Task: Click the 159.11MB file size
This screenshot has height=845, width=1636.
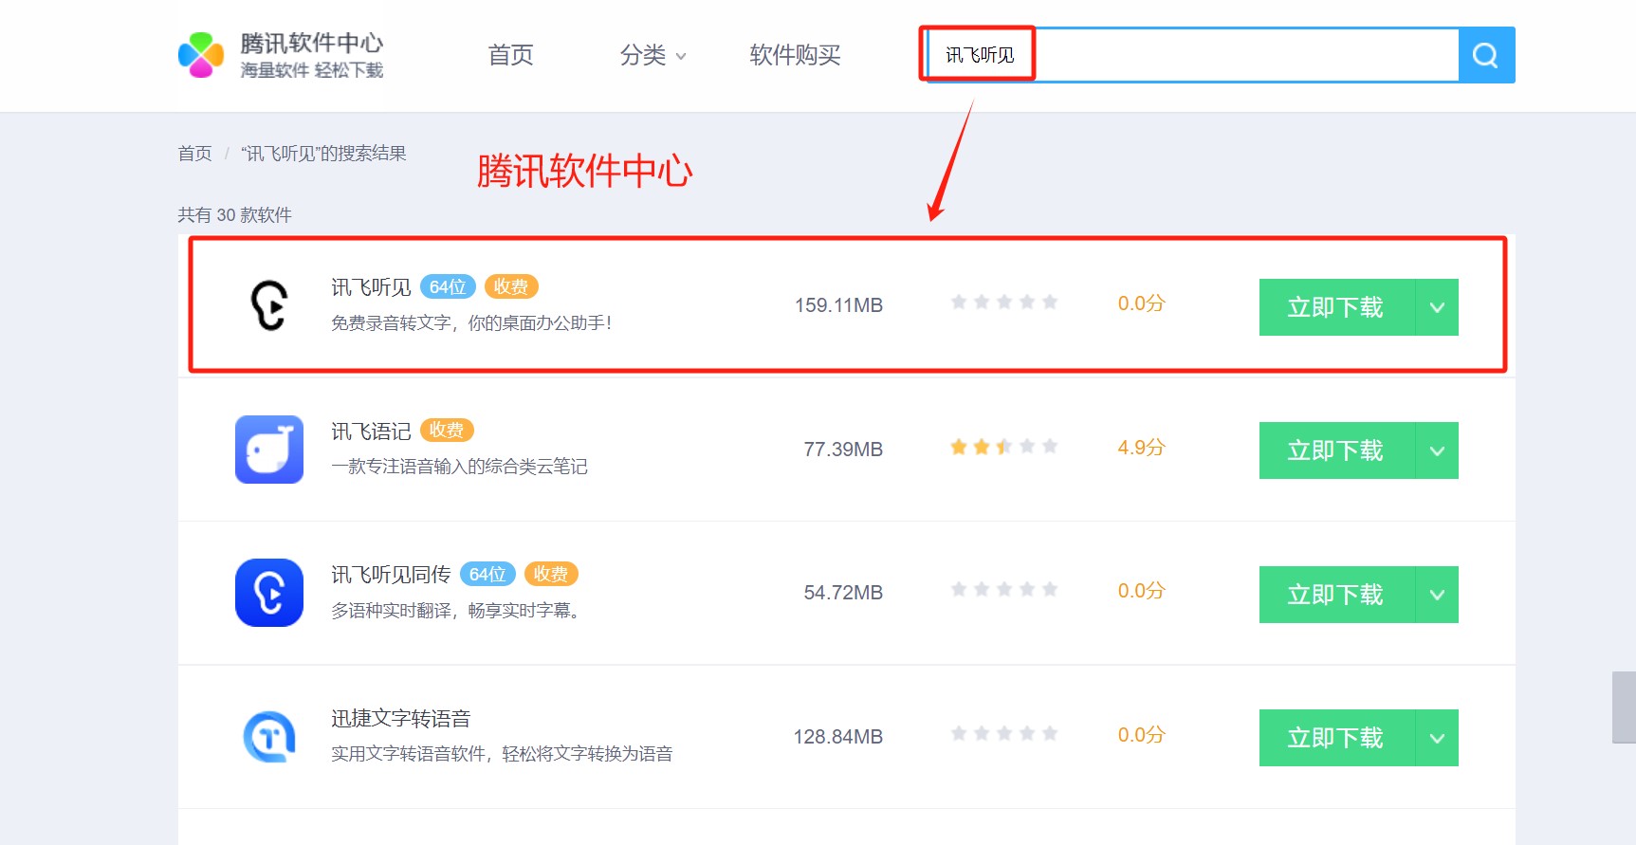Action: coord(838,305)
